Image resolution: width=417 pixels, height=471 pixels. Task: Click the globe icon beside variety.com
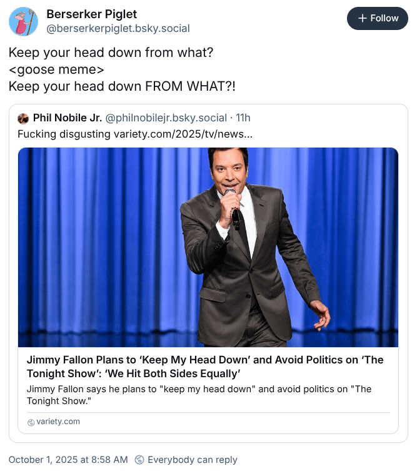point(31,422)
